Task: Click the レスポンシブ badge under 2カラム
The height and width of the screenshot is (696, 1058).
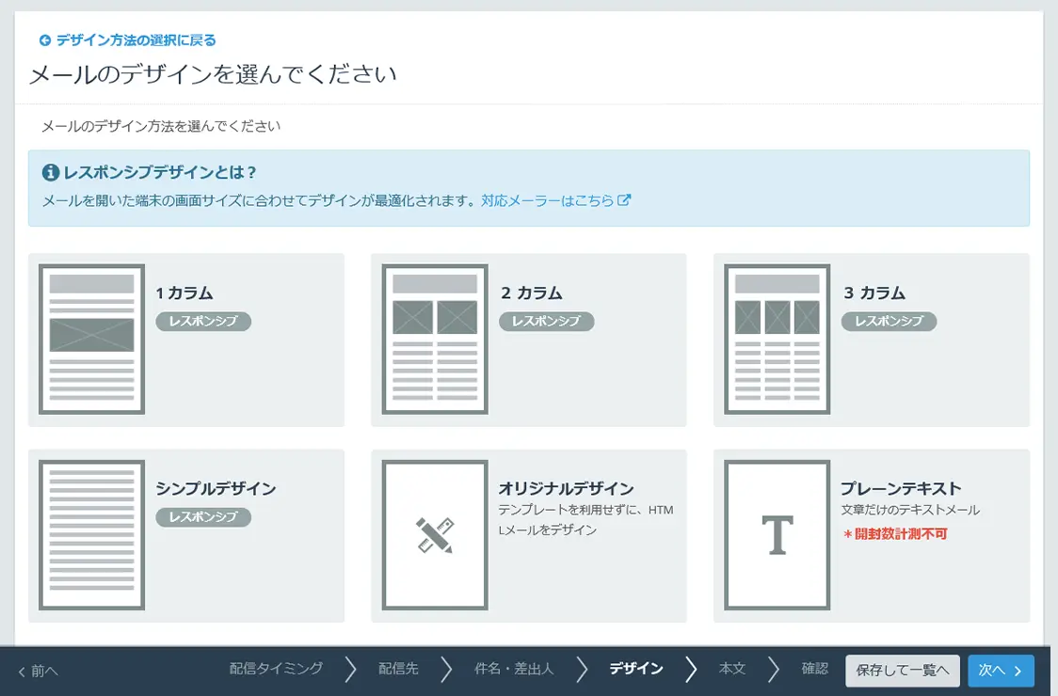Action: tap(546, 321)
